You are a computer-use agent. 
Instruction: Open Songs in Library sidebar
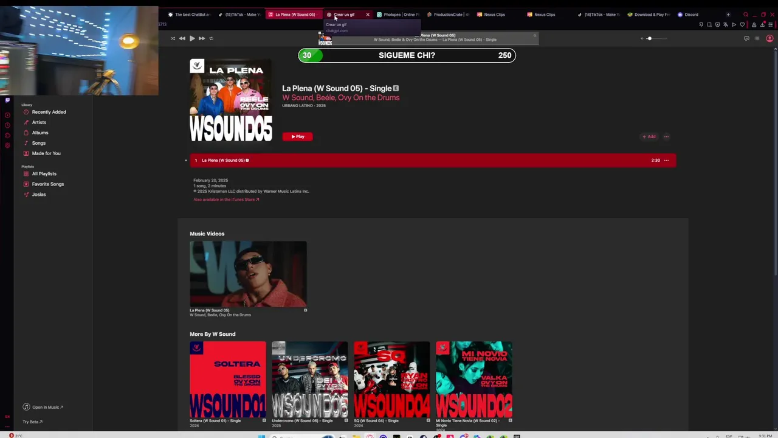tap(39, 143)
